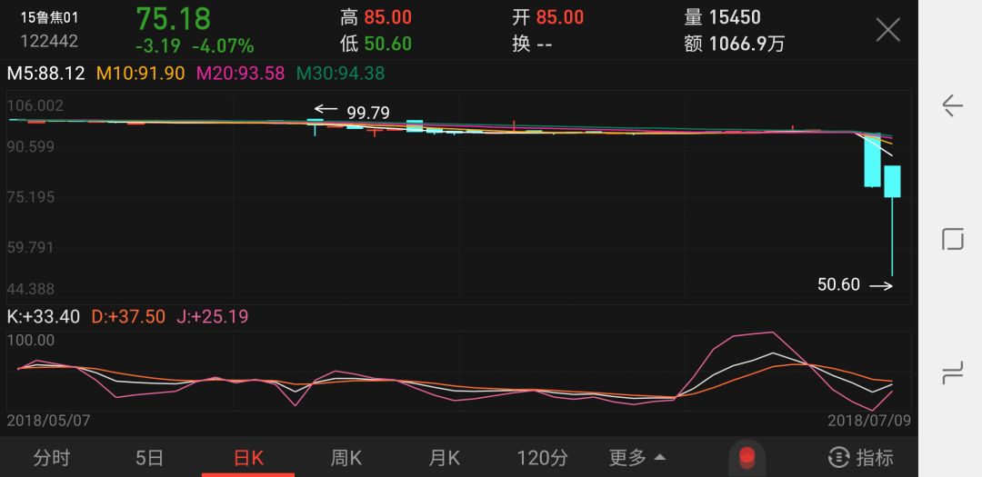Switch to the 月K tab
Image resolution: width=982 pixels, height=477 pixels.
444,458
